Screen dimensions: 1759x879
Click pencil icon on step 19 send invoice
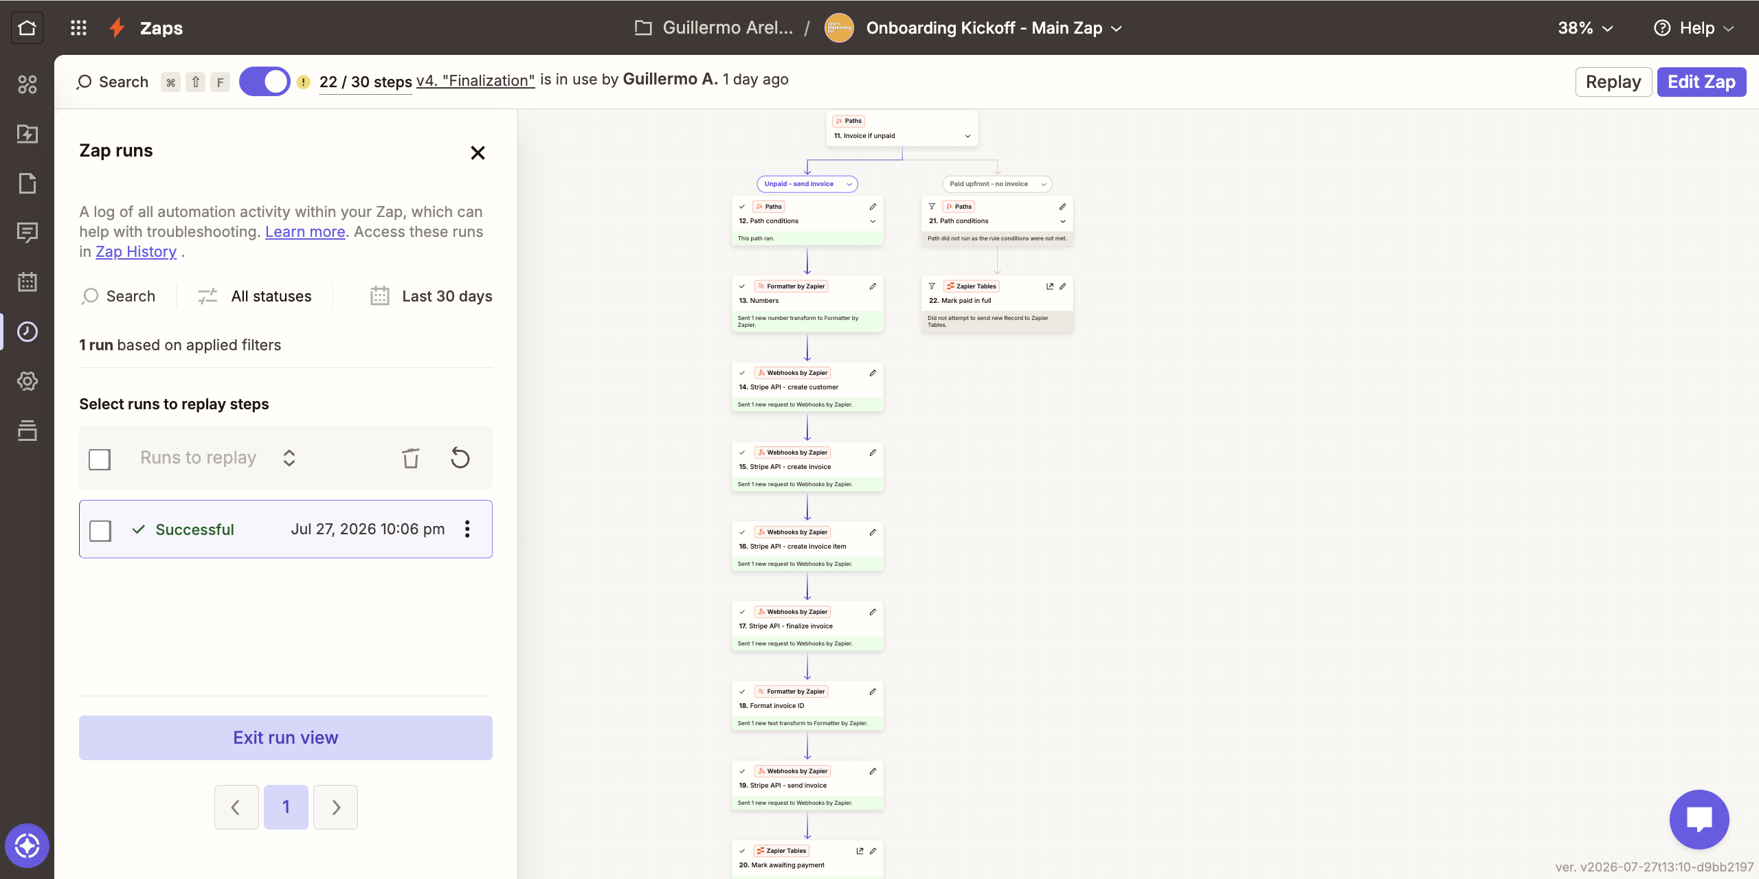point(873,771)
